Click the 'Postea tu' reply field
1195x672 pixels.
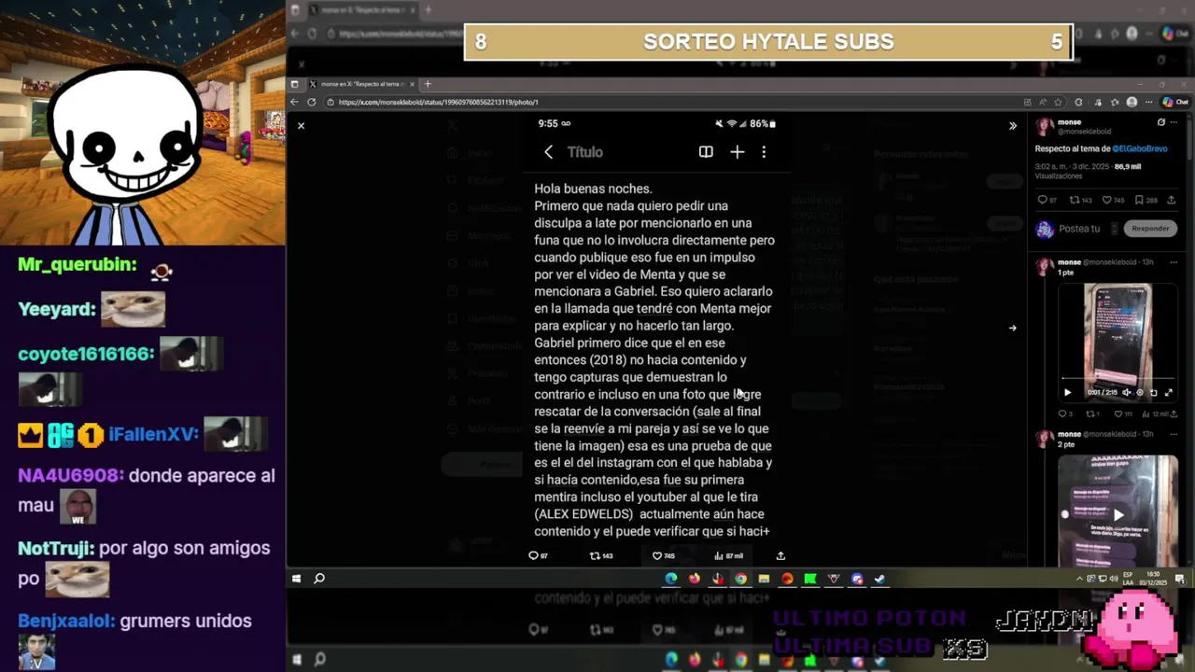click(x=1079, y=229)
